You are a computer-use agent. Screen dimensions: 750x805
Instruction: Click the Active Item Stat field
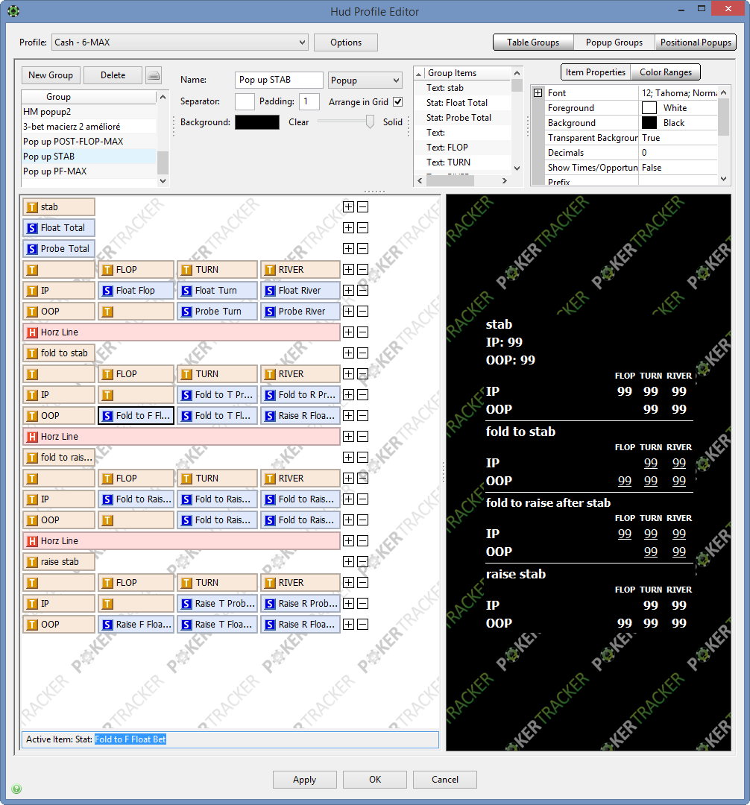tap(230, 739)
